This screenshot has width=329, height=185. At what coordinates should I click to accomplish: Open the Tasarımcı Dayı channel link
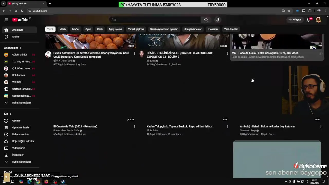(248, 131)
